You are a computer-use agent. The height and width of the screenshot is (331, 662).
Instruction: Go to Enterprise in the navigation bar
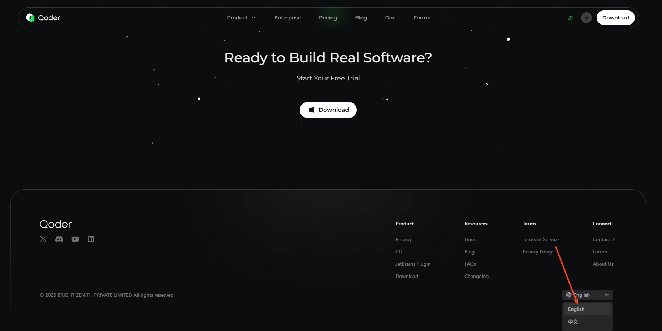(x=287, y=18)
